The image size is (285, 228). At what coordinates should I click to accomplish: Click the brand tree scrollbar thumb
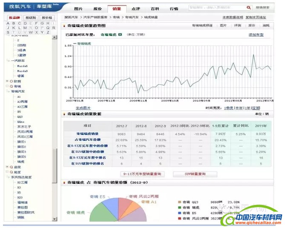pyautogui.click(x=55, y=166)
